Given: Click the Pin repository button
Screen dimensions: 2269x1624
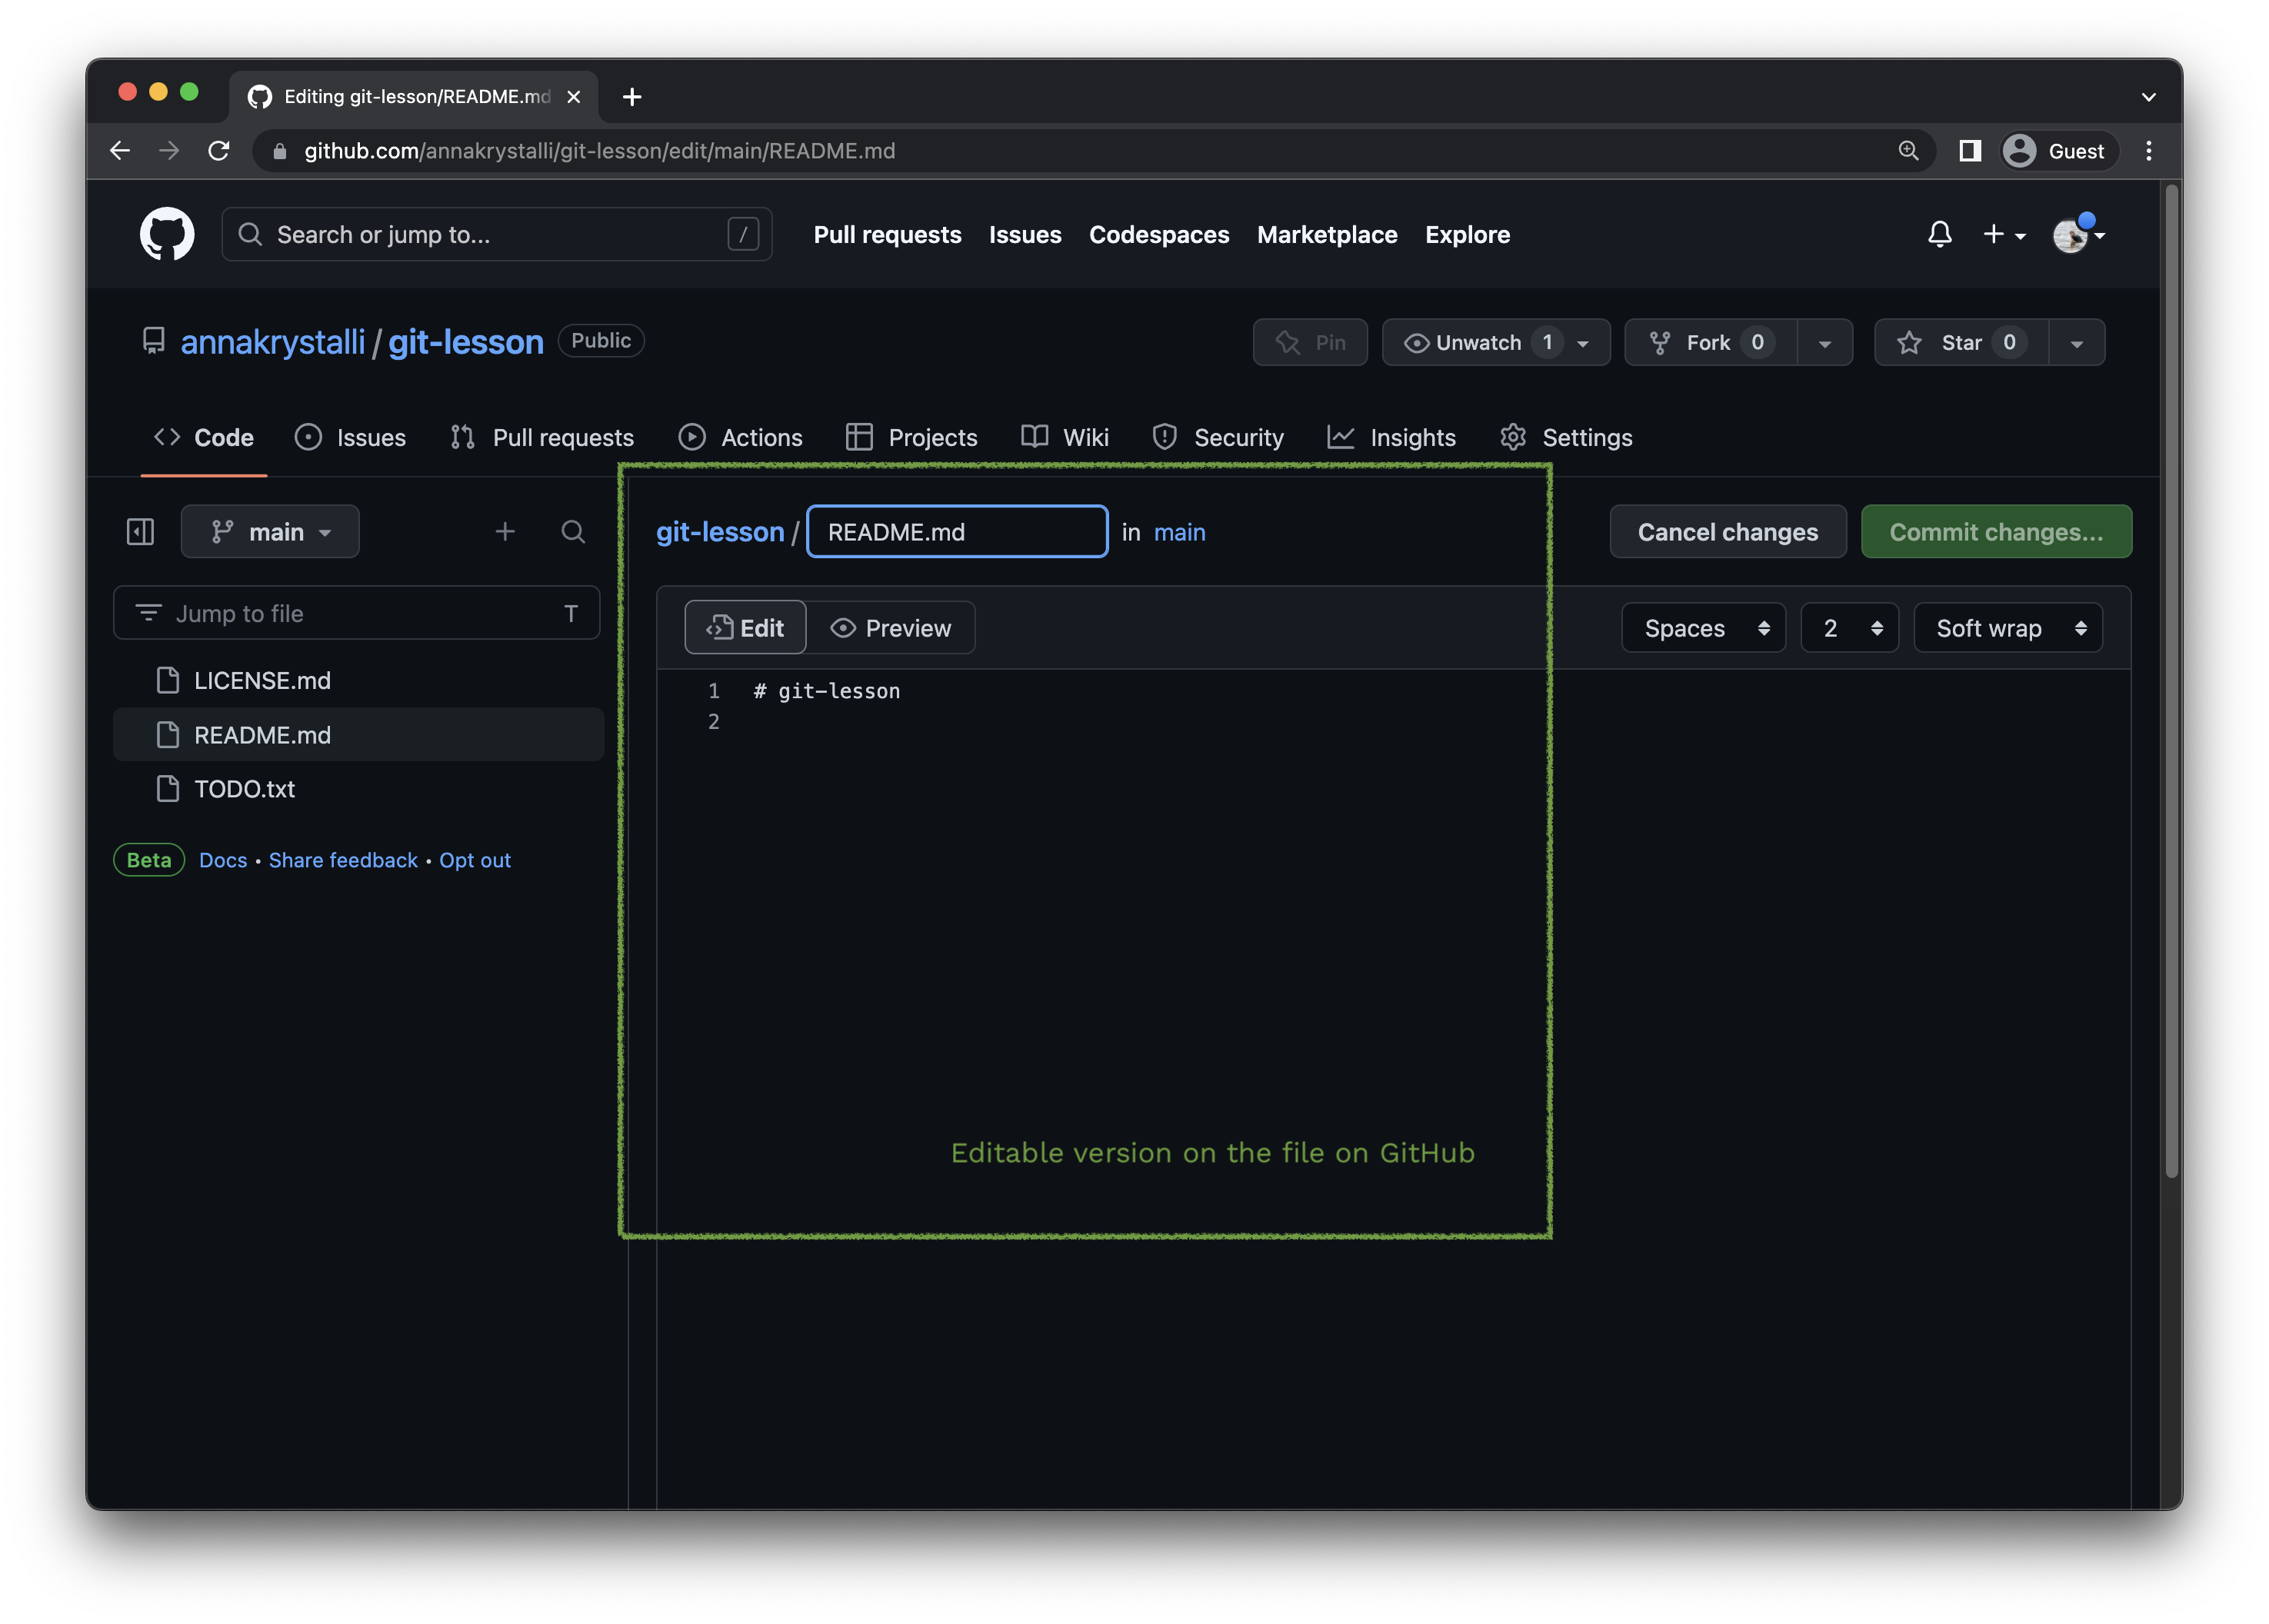Looking at the screenshot, I should coord(1310,342).
